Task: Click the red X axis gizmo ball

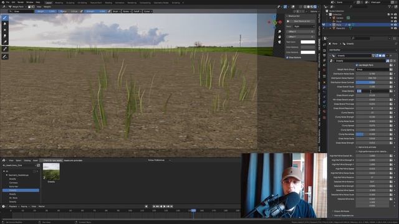Action: coord(280,22)
